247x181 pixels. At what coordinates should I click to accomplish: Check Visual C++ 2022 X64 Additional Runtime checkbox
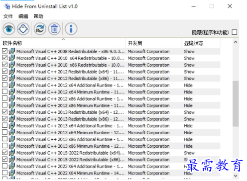(4, 166)
